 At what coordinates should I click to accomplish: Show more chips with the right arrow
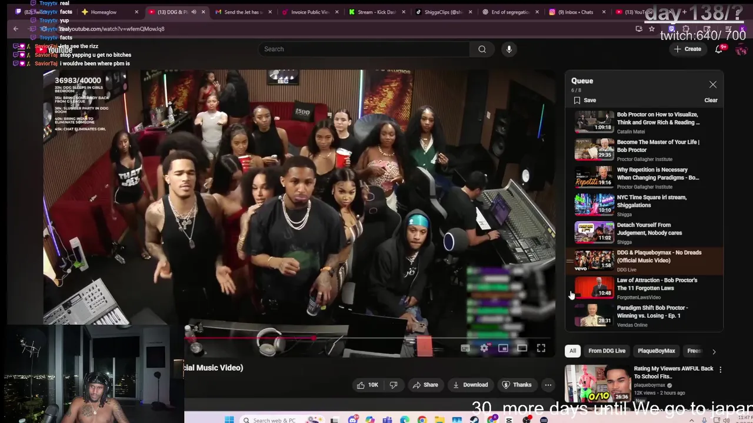pos(714,351)
